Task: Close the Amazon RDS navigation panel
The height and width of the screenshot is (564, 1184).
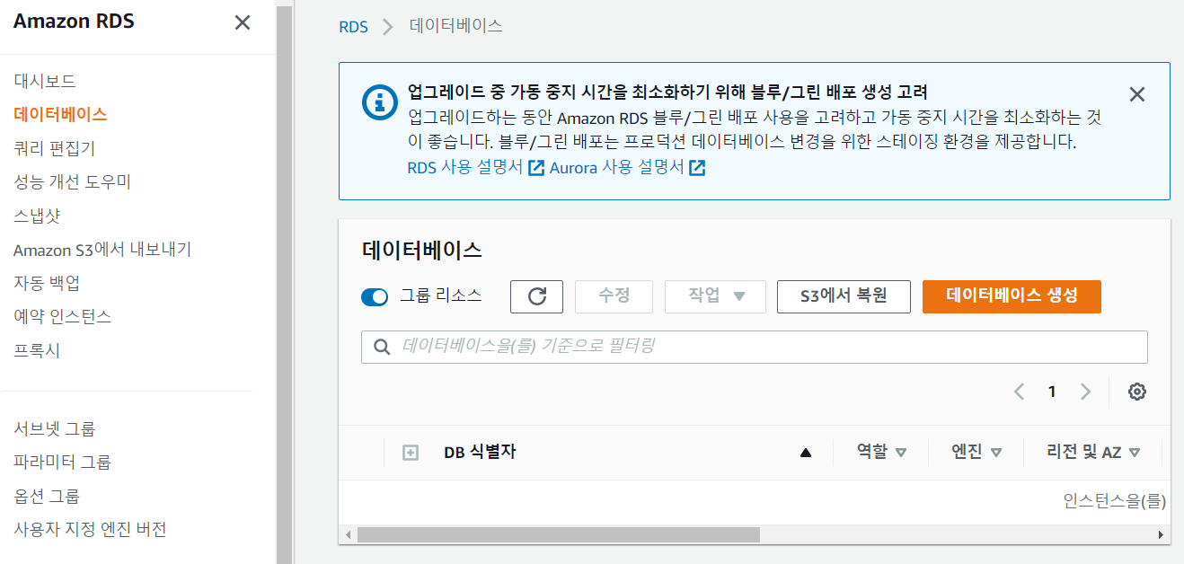Action: point(243,22)
